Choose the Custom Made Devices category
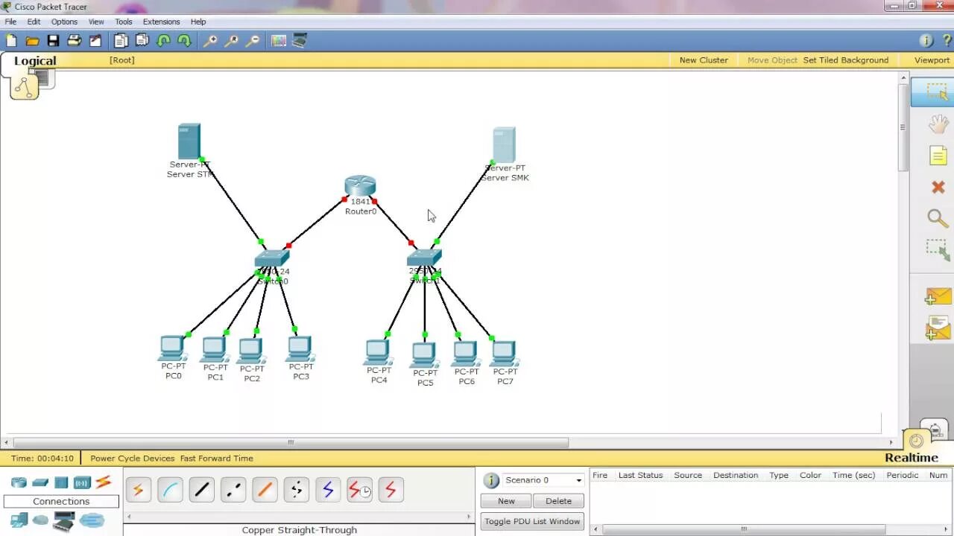This screenshot has height=536, width=954. (x=63, y=521)
